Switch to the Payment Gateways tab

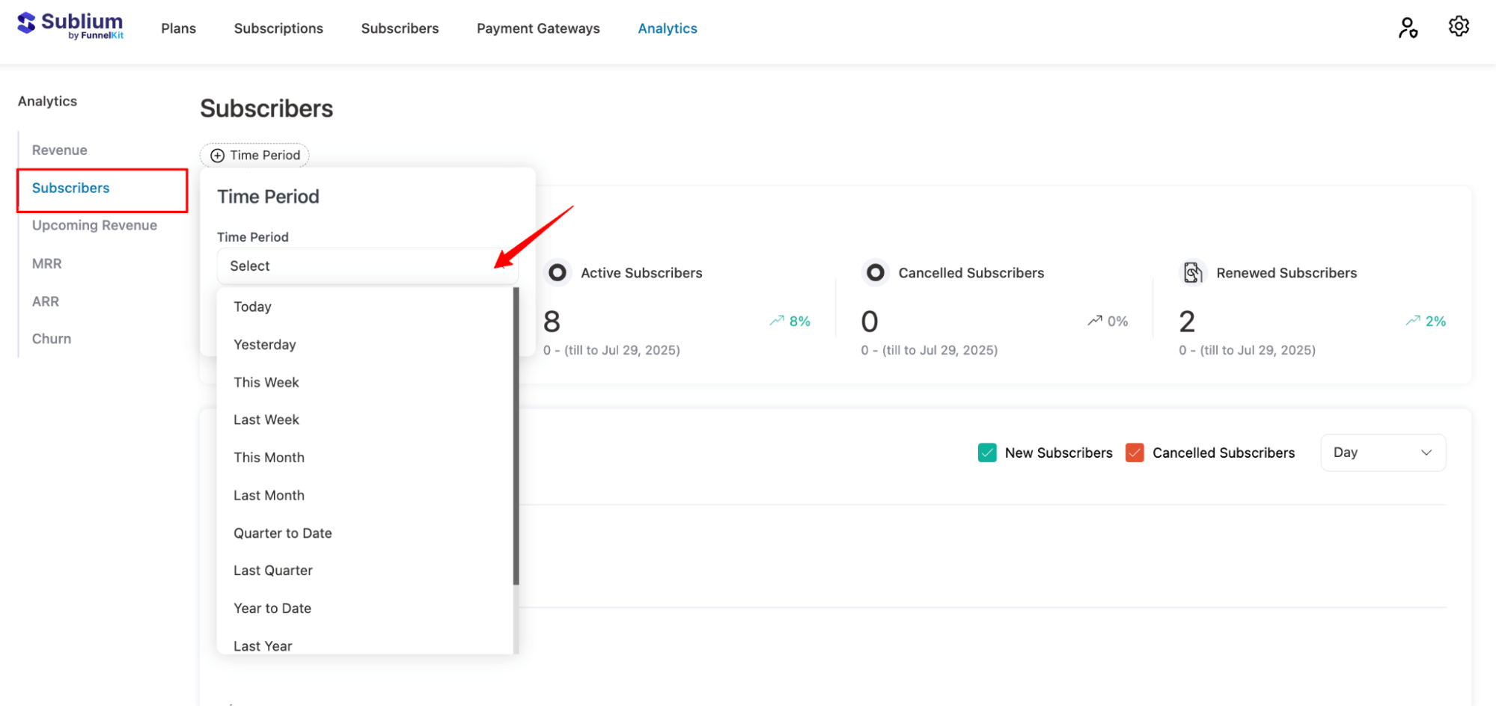click(x=537, y=28)
